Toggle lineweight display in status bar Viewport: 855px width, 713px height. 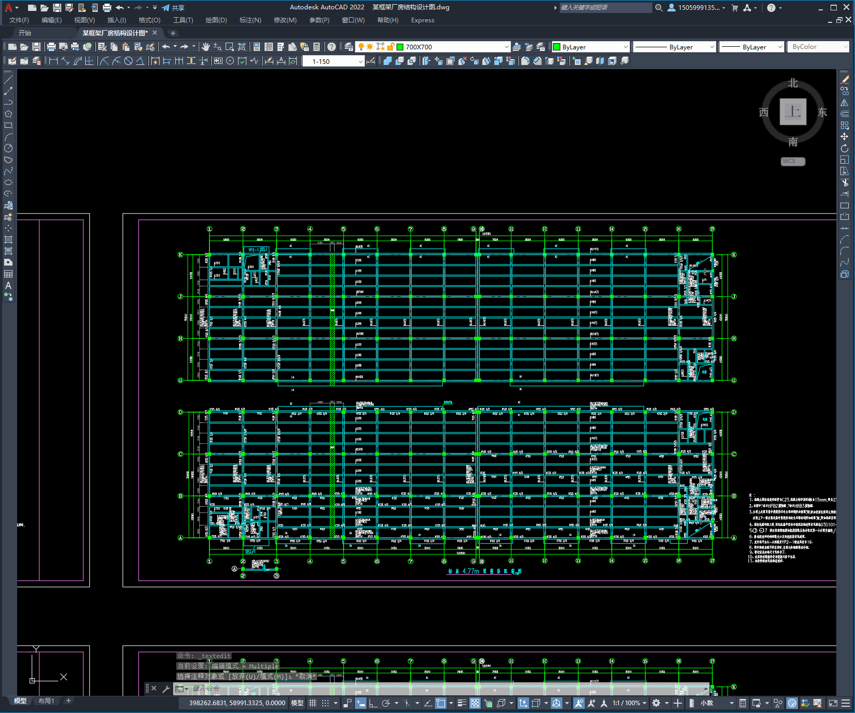[462, 703]
